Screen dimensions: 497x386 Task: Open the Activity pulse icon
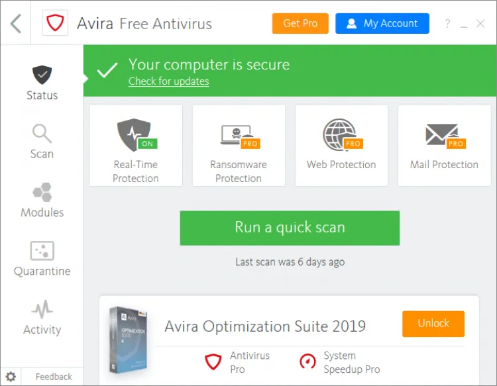pos(42,309)
